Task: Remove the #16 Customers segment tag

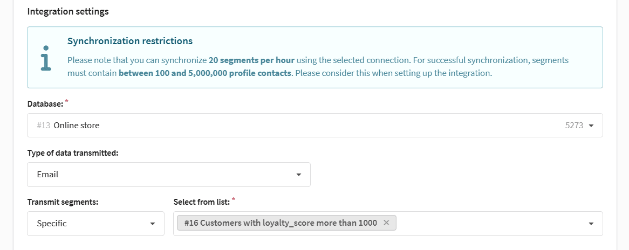Action: pos(386,223)
